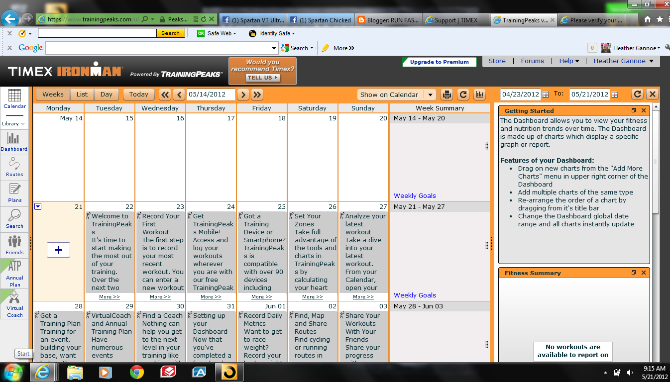
Task: Open the Help menu dropdown
Action: [x=569, y=61]
